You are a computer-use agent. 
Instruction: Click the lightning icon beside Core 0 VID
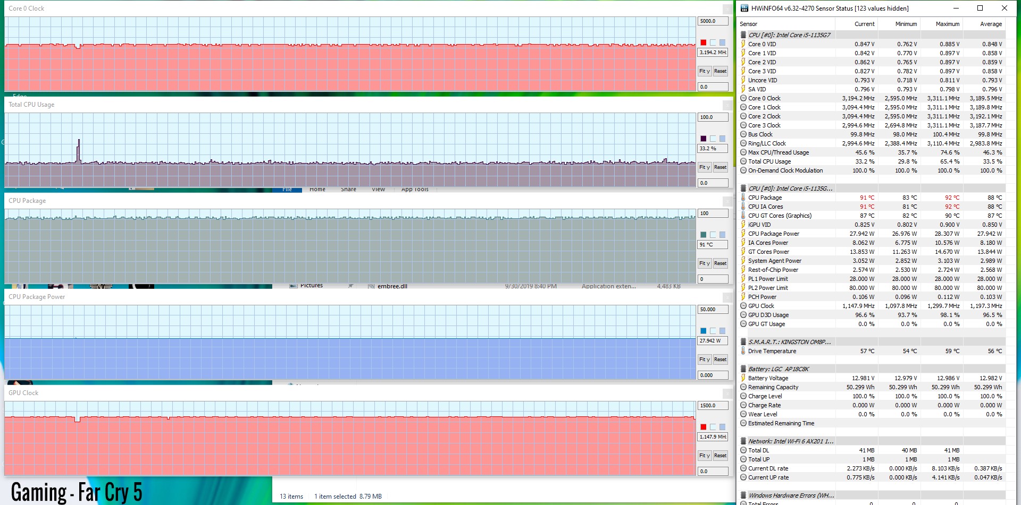tap(743, 44)
